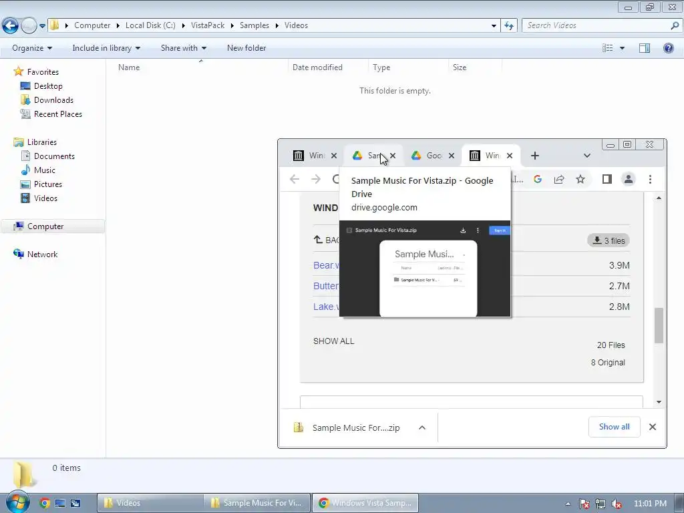The width and height of the screenshot is (684, 513).
Task: Click the New folder button
Action: tap(246, 48)
